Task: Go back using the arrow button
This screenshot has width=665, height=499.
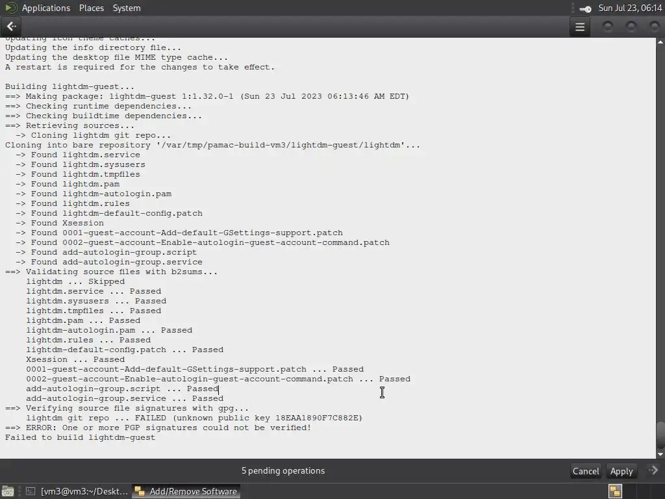Action: pos(12,26)
